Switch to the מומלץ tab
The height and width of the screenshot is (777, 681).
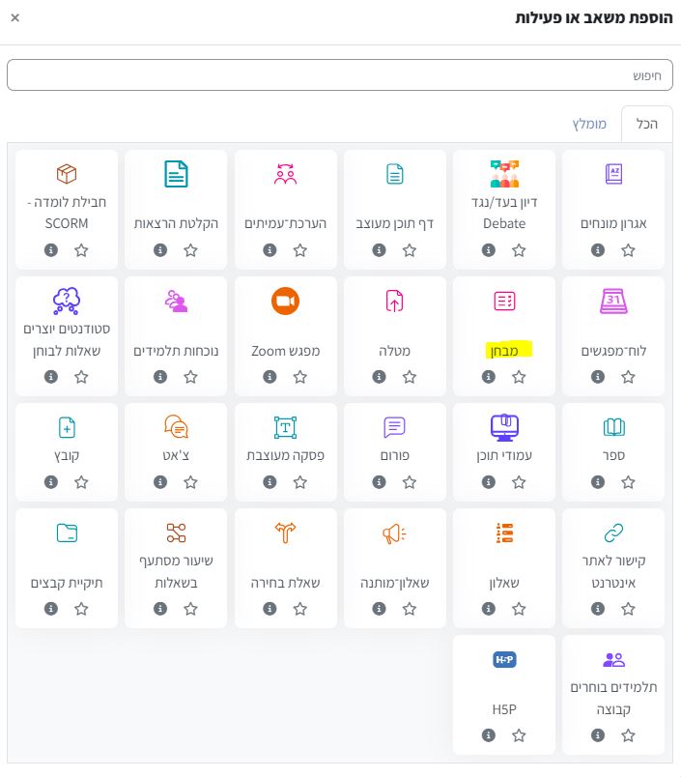point(589,125)
